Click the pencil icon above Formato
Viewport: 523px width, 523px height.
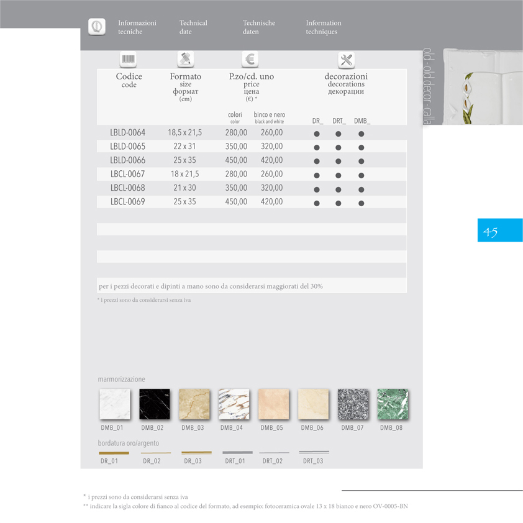click(185, 60)
